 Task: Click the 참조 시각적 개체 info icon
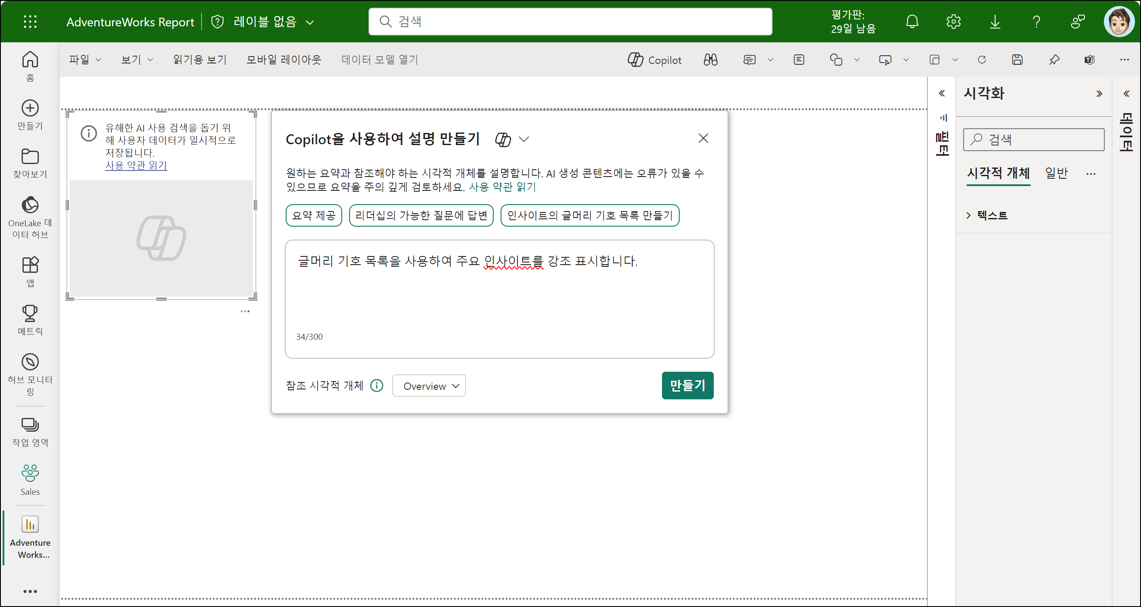pos(376,386)
